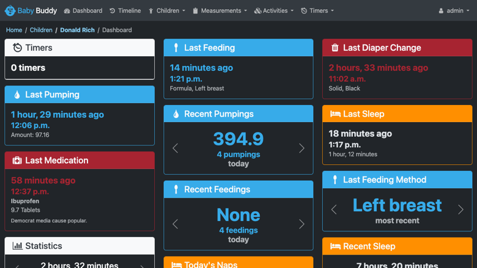Screen dimensions: 477x268
Task: Show next slide in Recent Pumpings
Action: tap(301, 148)
